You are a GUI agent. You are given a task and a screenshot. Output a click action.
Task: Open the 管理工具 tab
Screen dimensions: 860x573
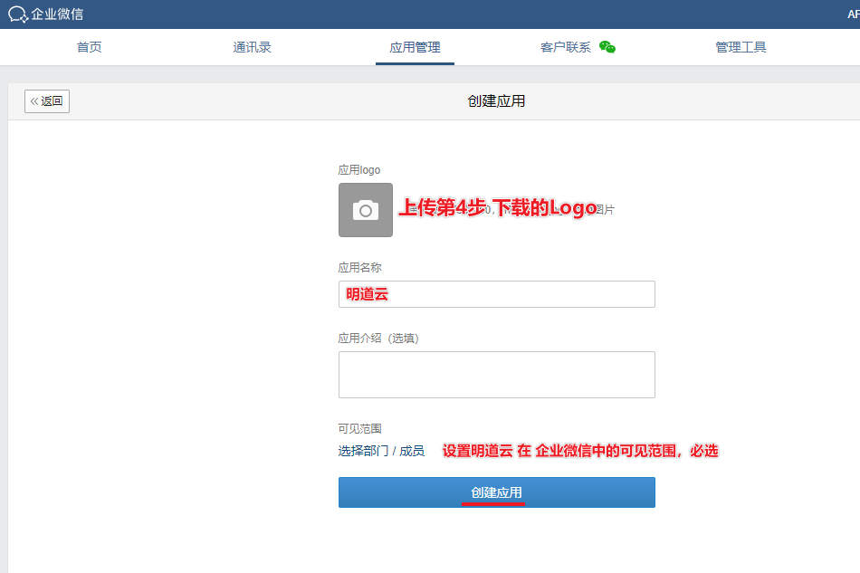tap(741, 47)
